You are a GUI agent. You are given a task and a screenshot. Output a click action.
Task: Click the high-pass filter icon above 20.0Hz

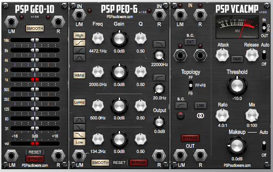[x=159, y=78]
